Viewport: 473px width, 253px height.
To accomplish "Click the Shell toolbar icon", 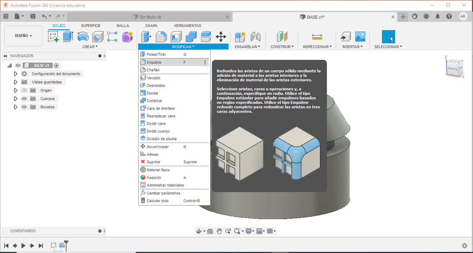I will 176,37.
